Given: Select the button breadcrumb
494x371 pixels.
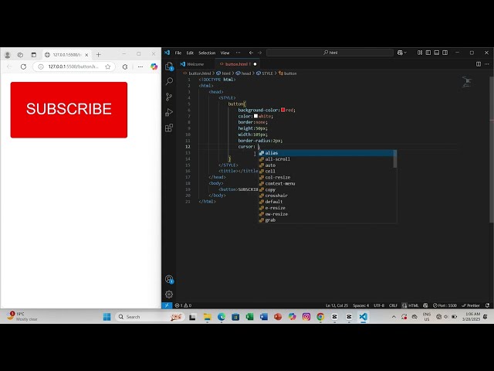Looking at the screenshot, I should click(x=287, y=73).
